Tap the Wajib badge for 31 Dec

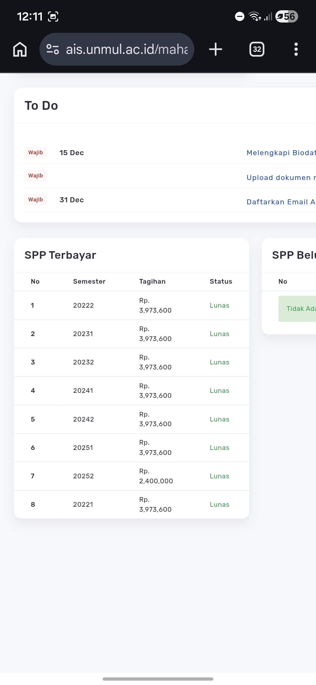36,200
